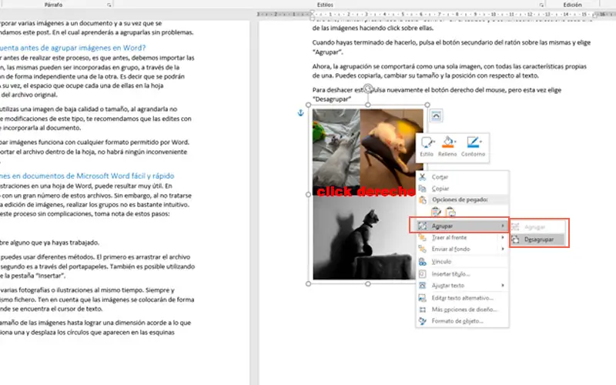
Task: Click the layout options icon beside image
Action: pos(437,115)
